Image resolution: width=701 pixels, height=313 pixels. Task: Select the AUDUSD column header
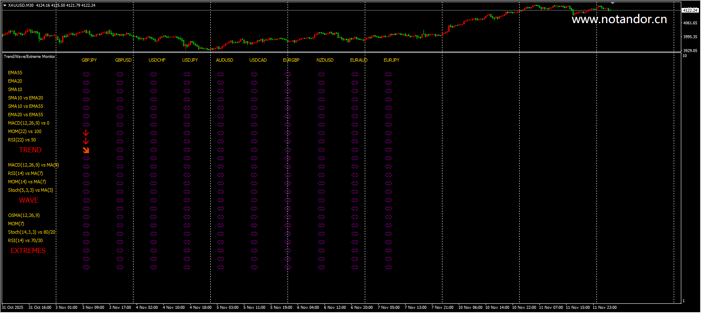(x=225, y=60)
